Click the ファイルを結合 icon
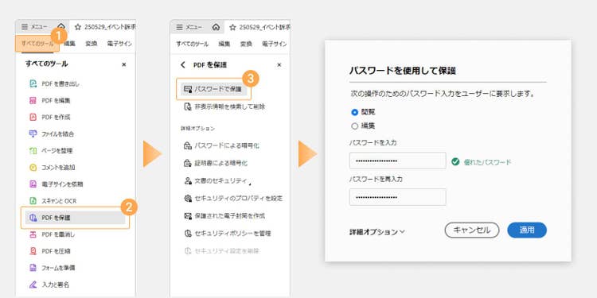 coord(33,134)
